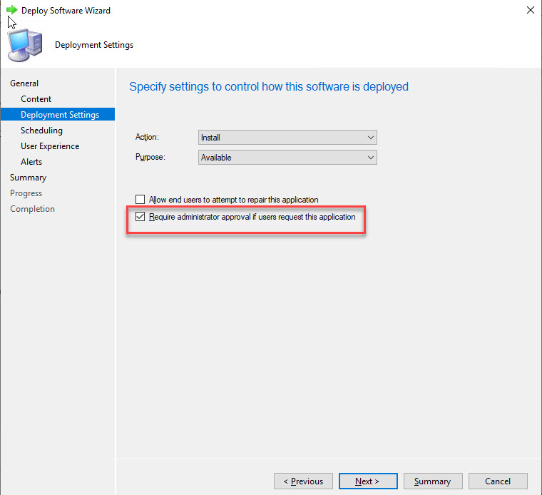
Task: Select the Deployment Settings sidebar step
Action: pyautogui.click(x=60, y=115)
